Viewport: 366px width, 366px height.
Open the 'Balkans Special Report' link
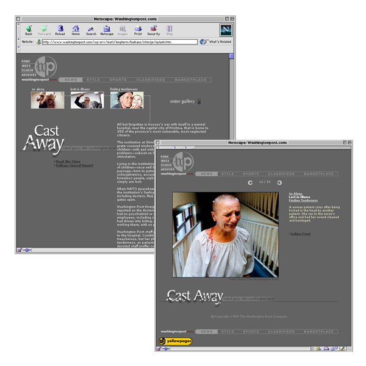[74, 165]
